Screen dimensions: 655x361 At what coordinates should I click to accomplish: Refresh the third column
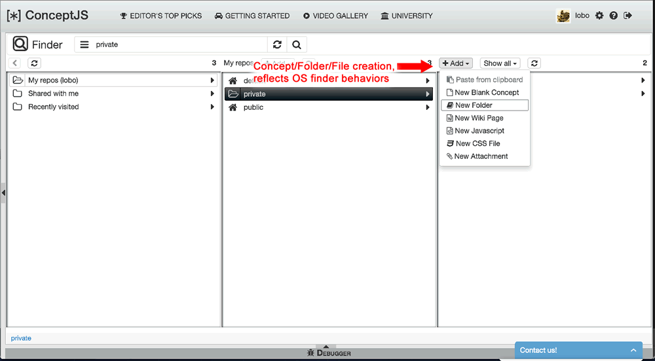[x=534, y=63]
